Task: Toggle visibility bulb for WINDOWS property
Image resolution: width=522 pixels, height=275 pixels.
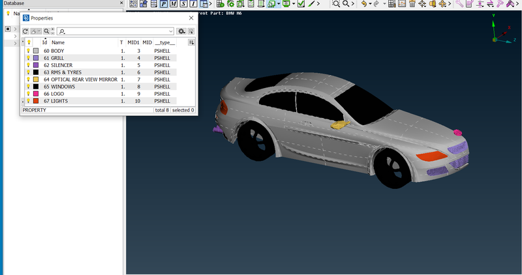Action: (x=28, y=87)
